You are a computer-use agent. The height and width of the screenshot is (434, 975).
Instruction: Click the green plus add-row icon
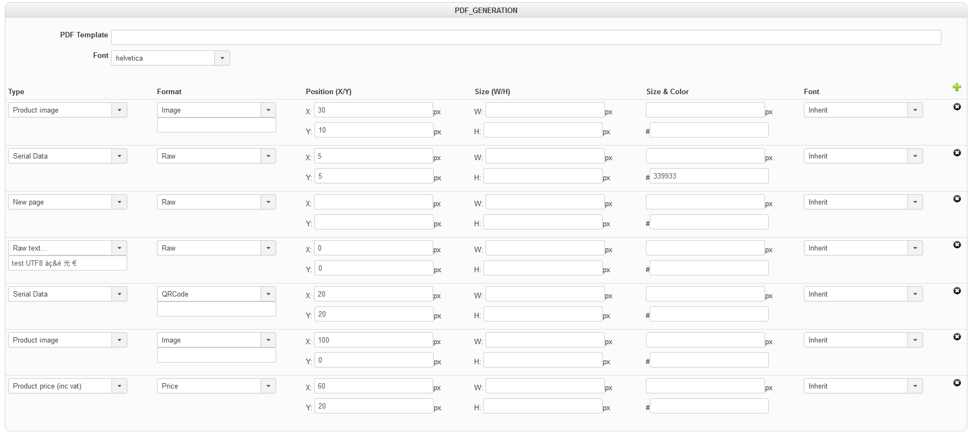957,87
